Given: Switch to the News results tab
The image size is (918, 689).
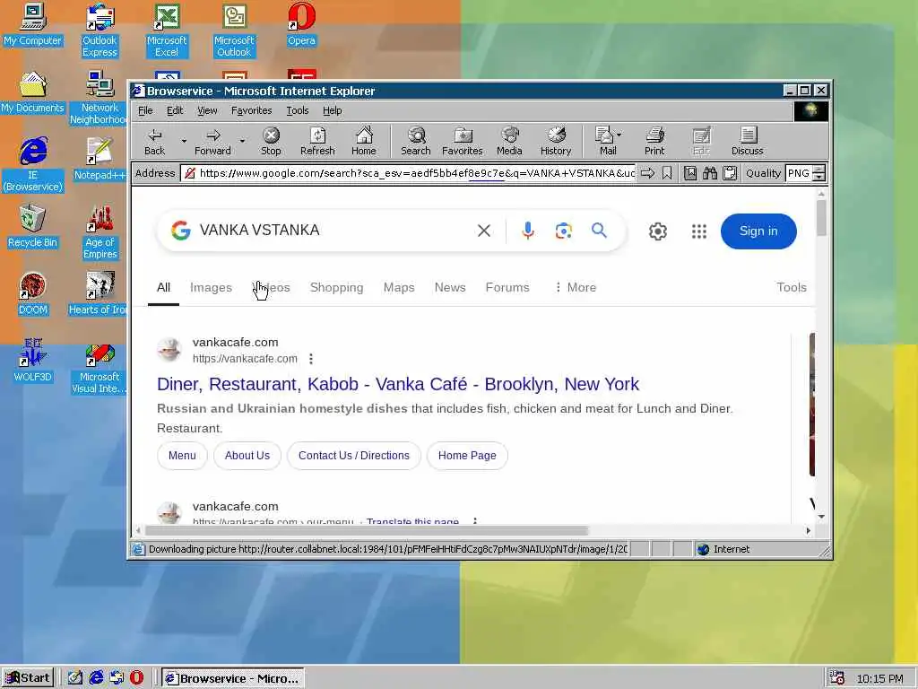Looking at the screenshot, I should coord(450,288).
